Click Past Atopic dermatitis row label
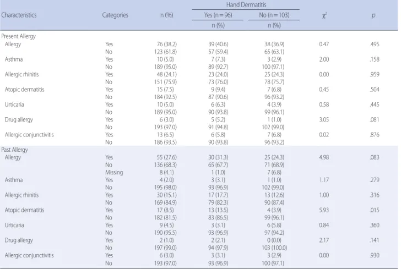This screenshot has height=269, width=401. pyautogui.click(x=25, y=210)
